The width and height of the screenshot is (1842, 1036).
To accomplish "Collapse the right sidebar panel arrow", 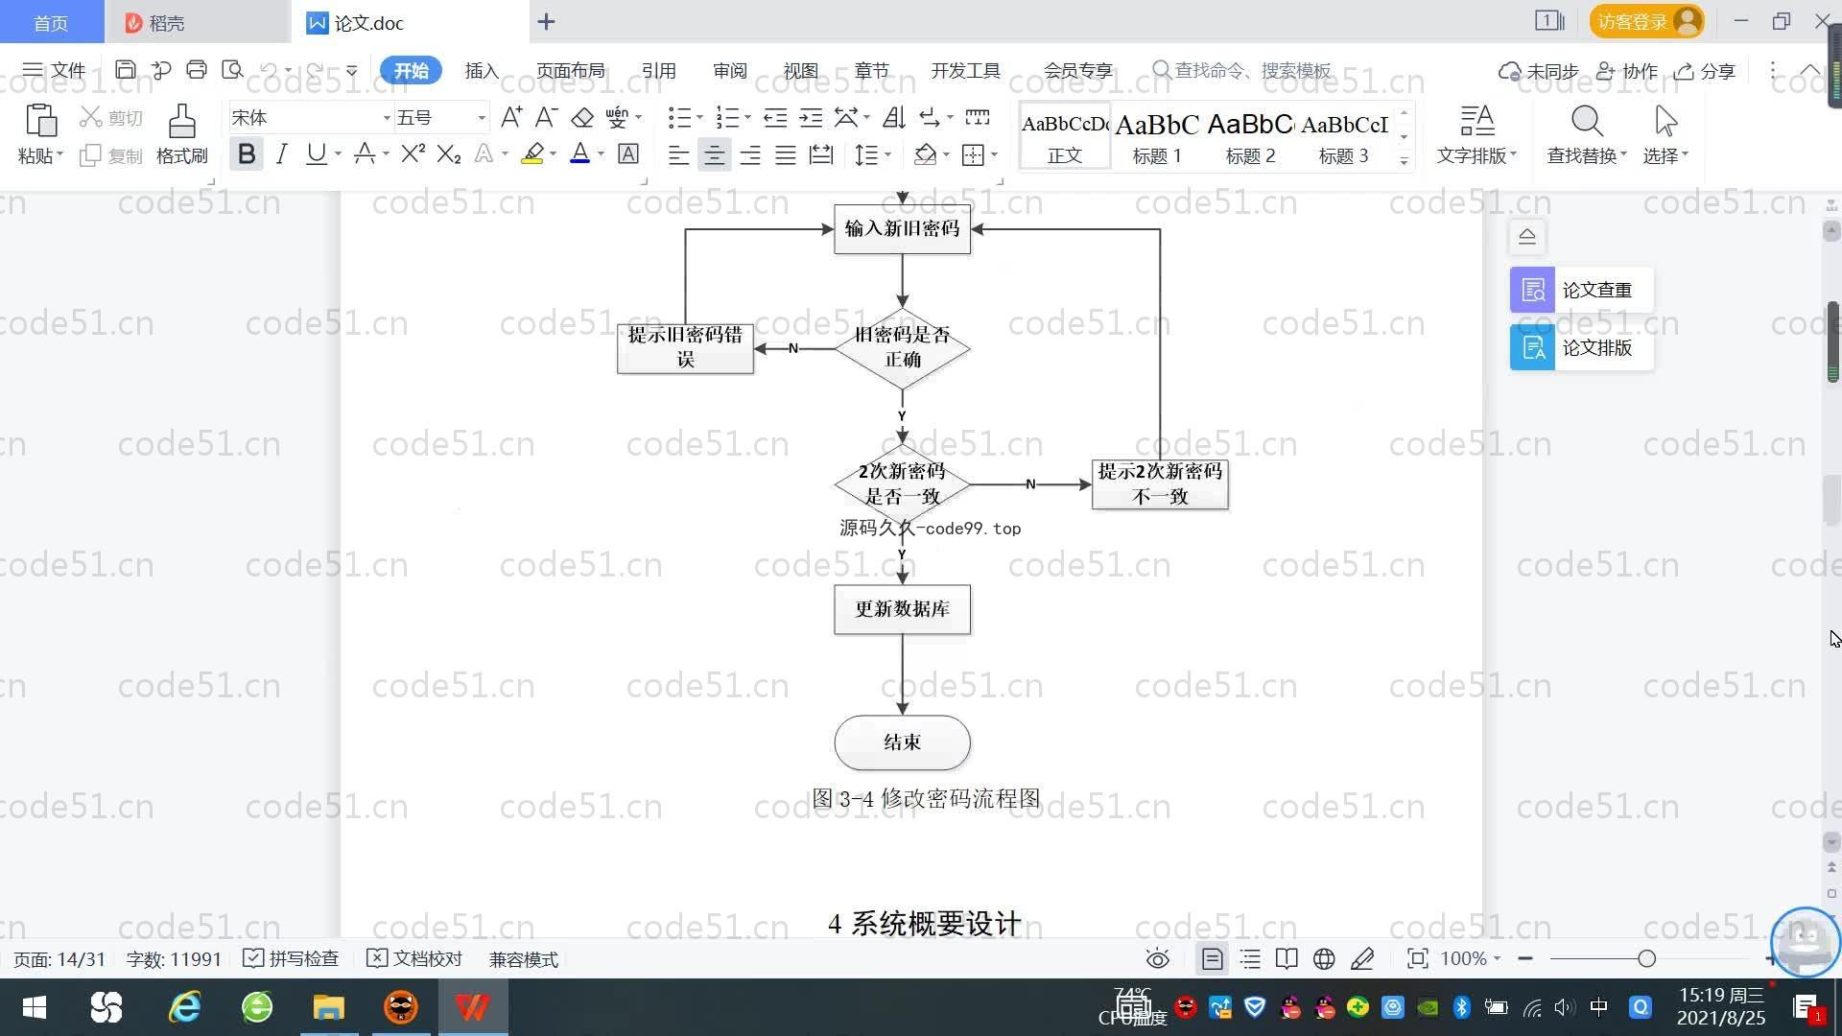I will pyautogui.click(x=1527, y=236).
